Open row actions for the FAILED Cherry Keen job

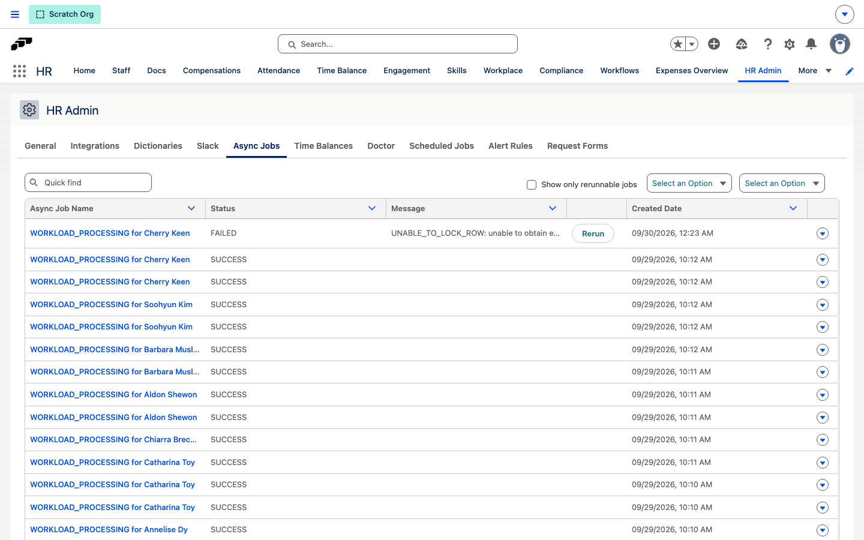coord(823,233)
